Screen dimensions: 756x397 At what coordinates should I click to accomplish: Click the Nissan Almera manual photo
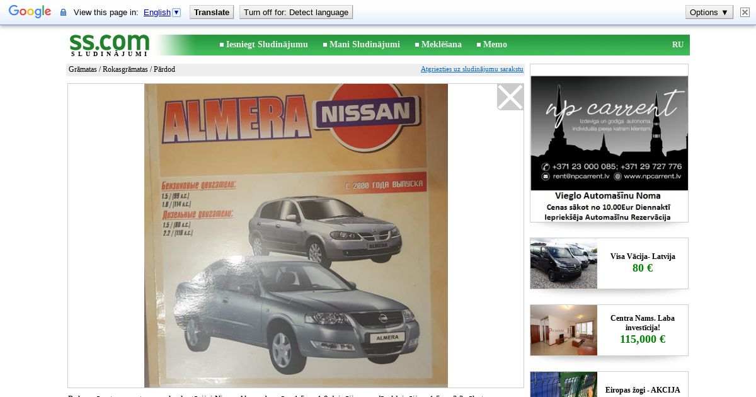pyautogui.click(x=296, y=236)
